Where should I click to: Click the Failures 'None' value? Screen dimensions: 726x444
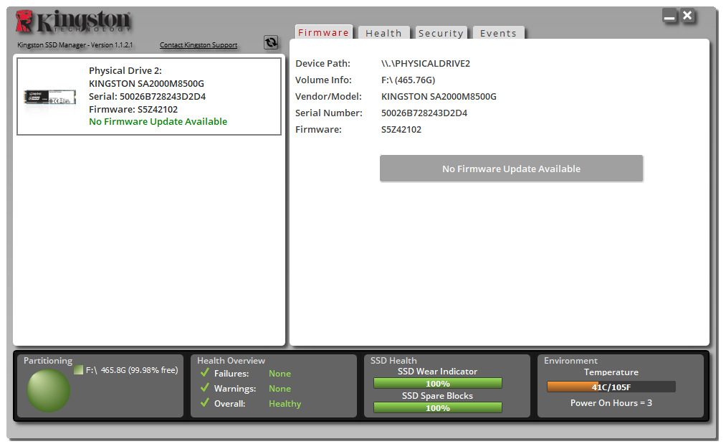[280, 374]
